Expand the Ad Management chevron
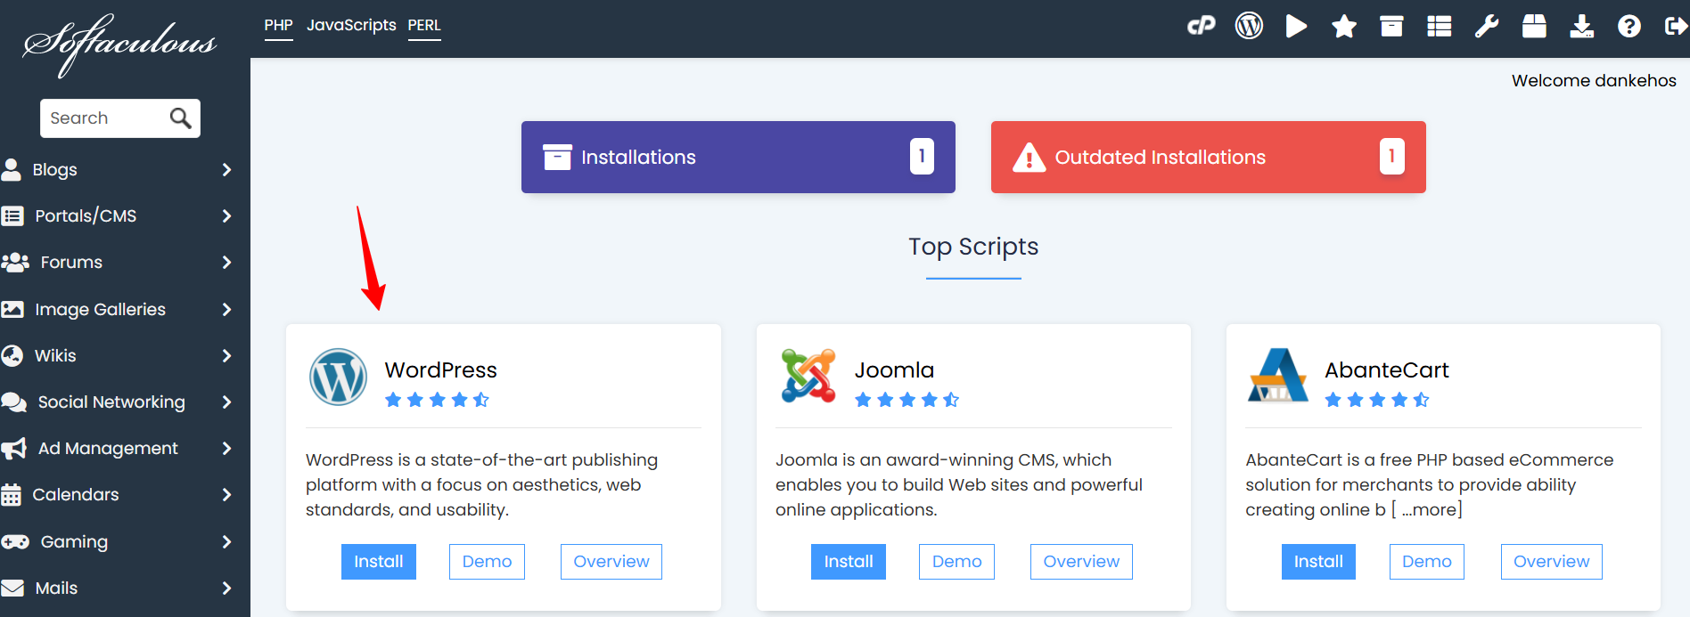The height and width of the screenshot is (617, 1690). point(226,448)
